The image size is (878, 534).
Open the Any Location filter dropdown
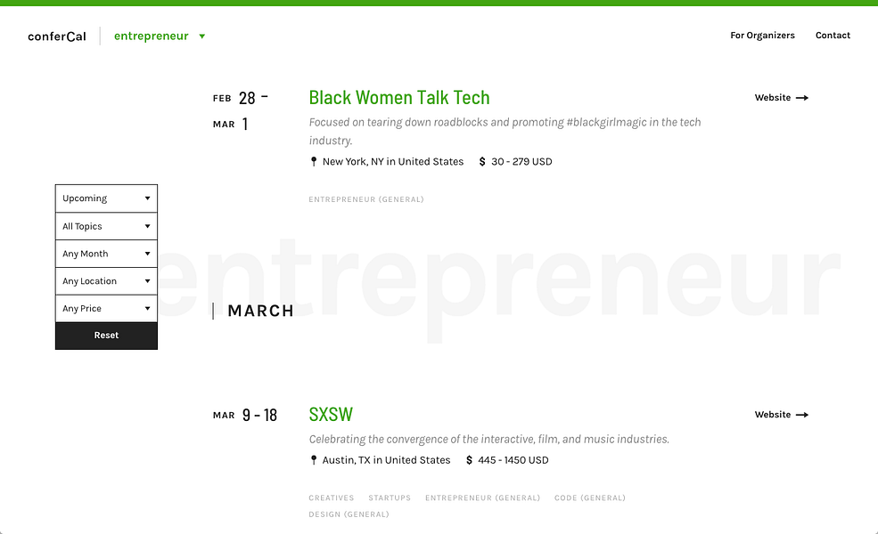coord(106,281)
